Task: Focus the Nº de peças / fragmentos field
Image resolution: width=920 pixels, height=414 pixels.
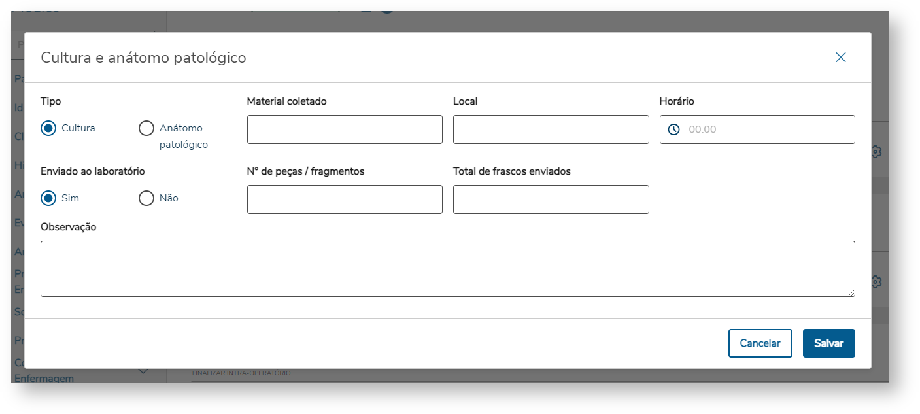Action: click(x=345, y=199)
